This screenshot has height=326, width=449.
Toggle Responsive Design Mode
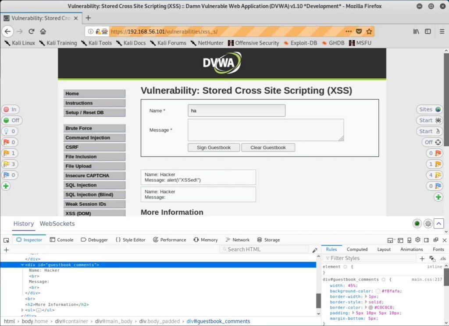(x=409, y=240)
